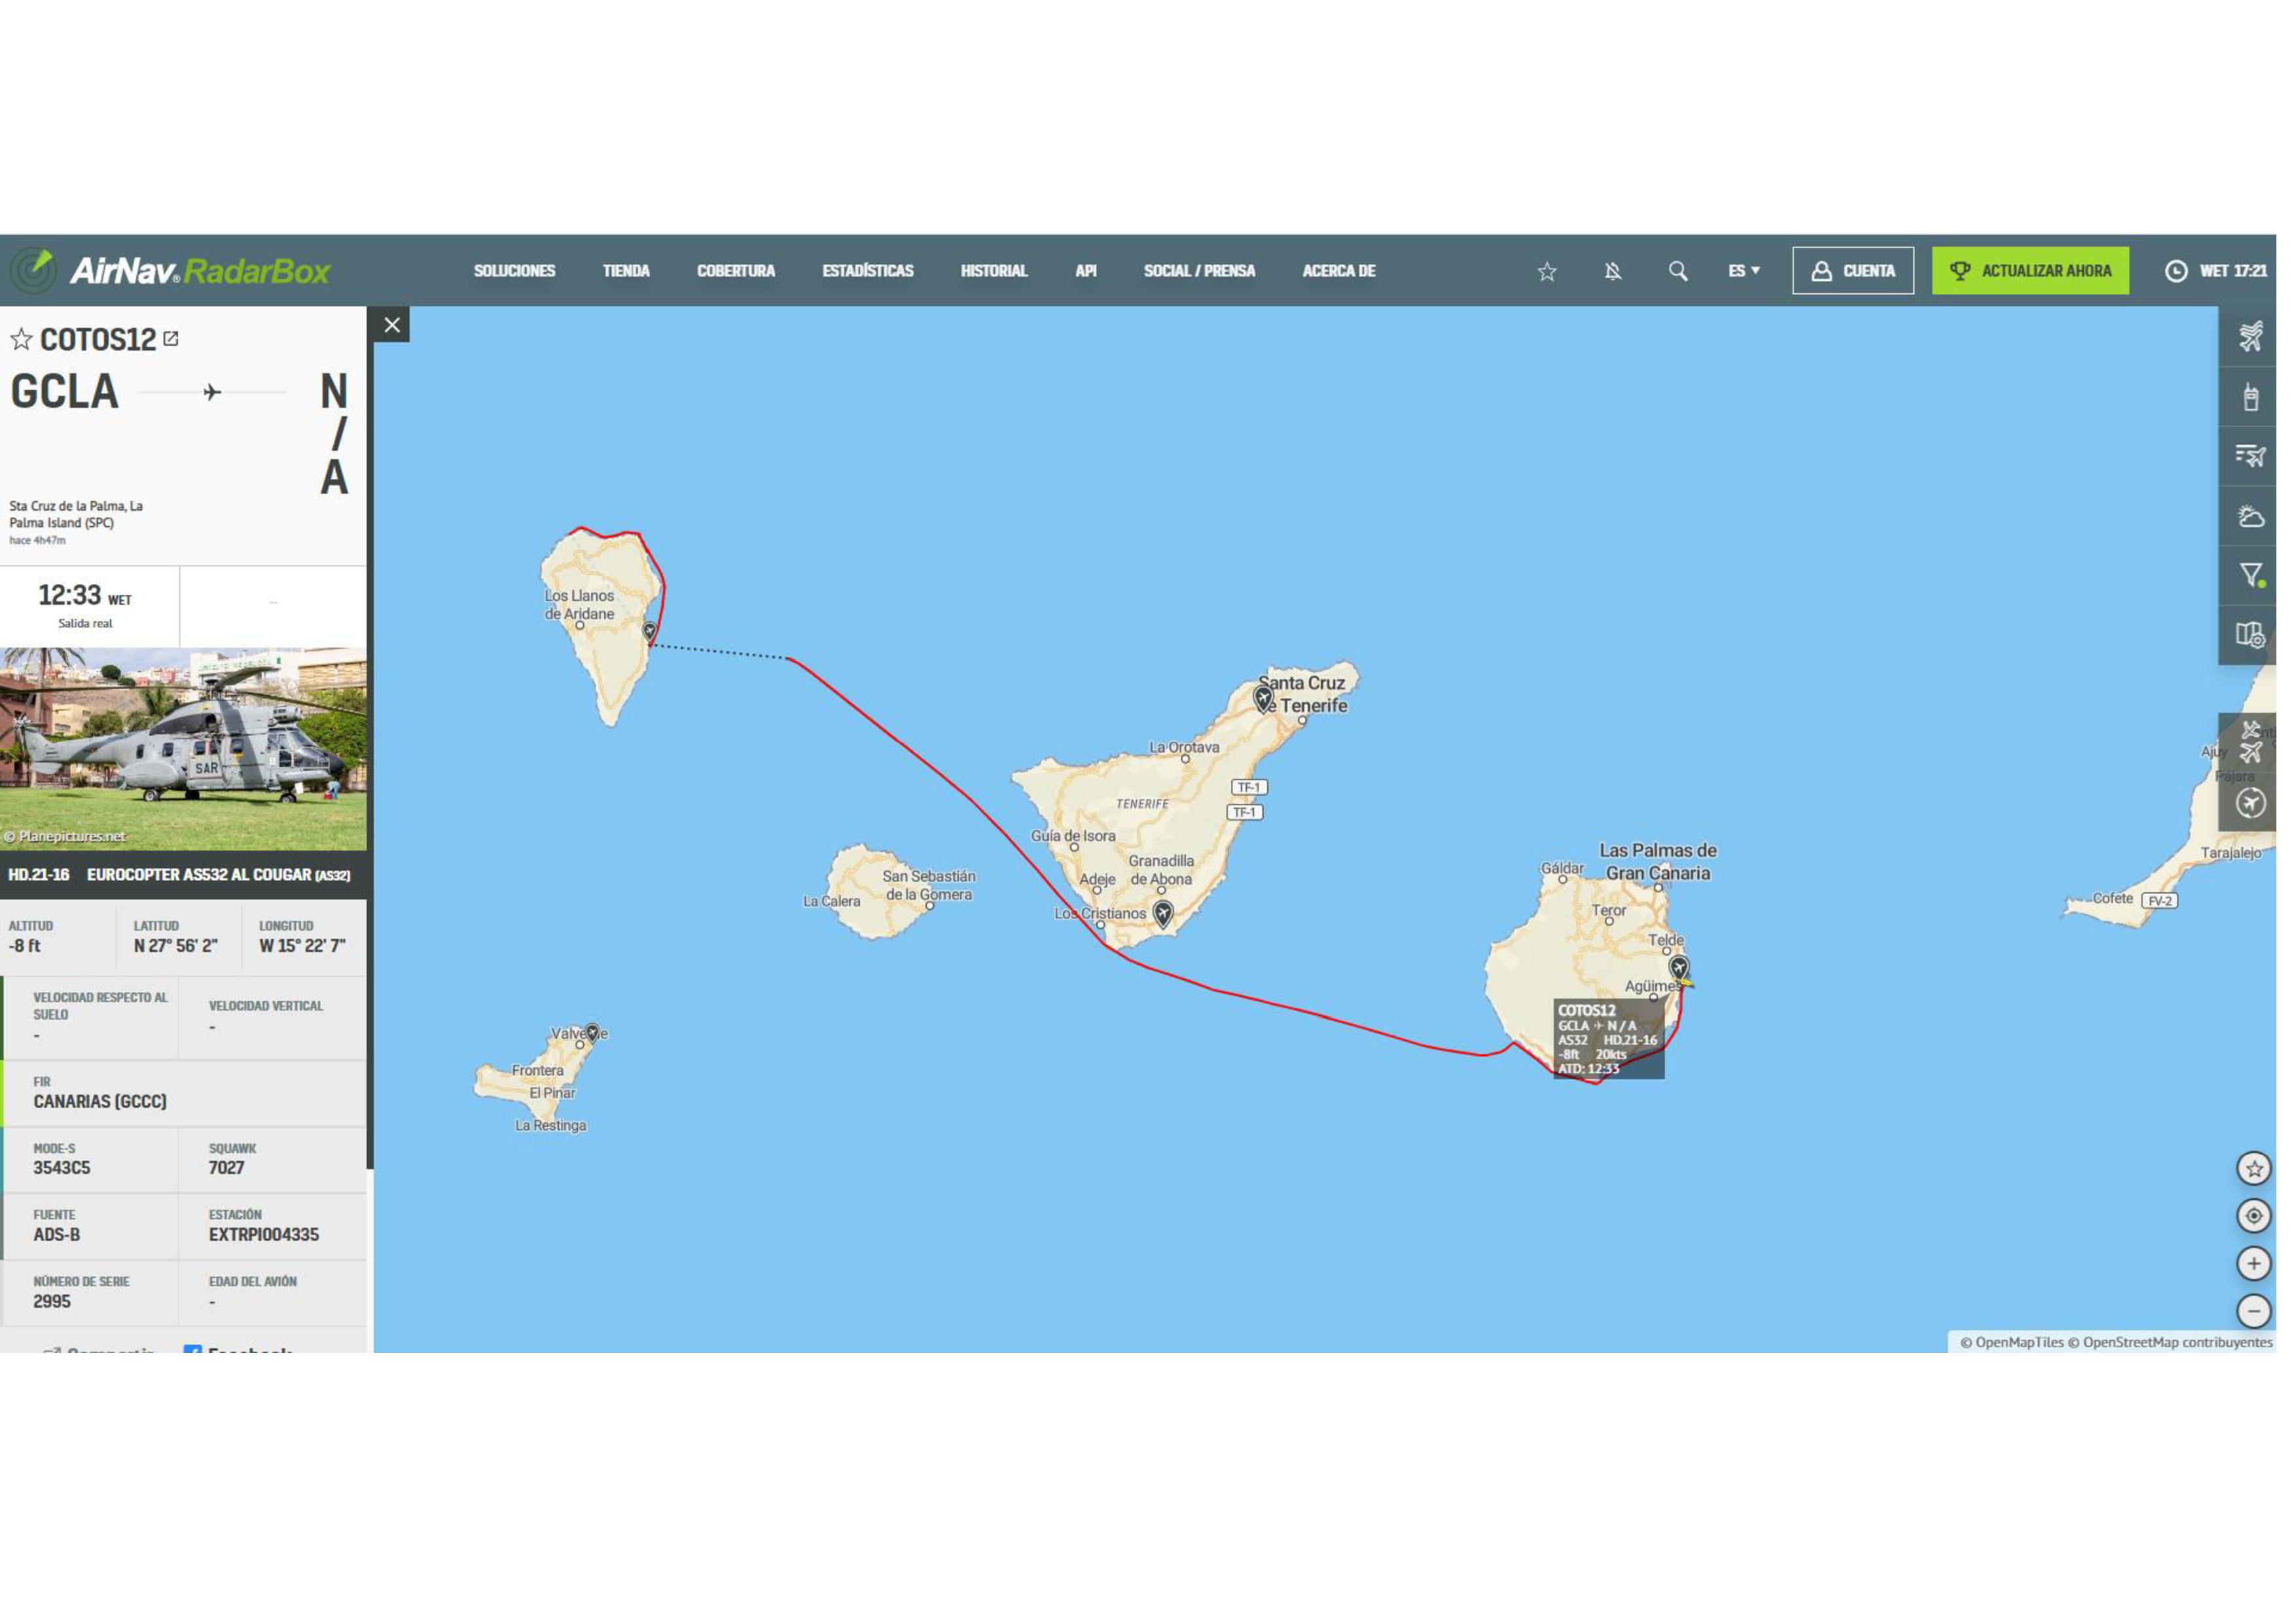Click the muted notifications bell icon
The height and width of the screenshot is (1624, 2296).
(1612, 271)
